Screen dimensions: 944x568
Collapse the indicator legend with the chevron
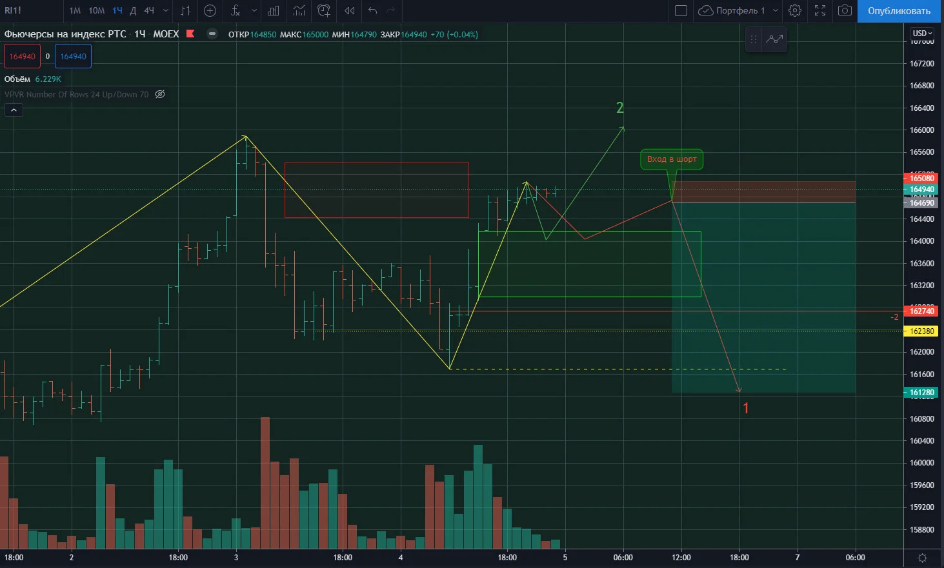pos(14,110)
